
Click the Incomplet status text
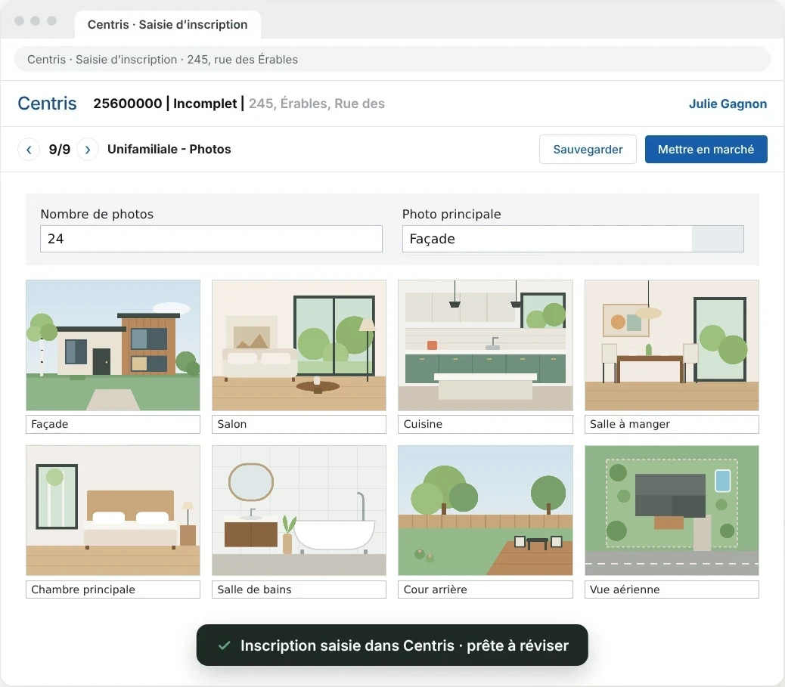click(205, 104)
